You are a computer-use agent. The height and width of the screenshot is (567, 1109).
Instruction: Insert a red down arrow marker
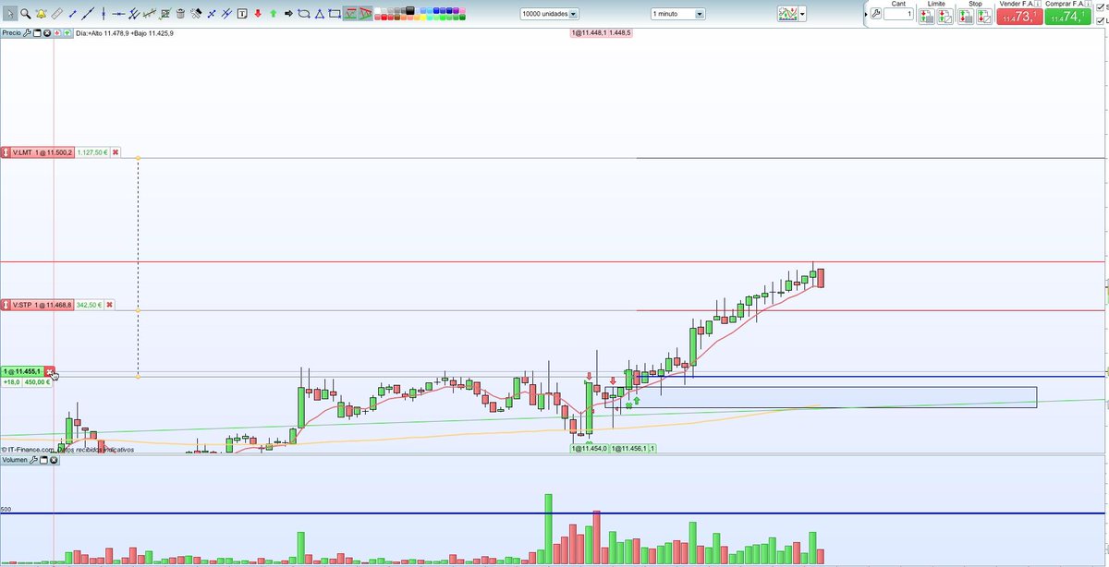258,14
